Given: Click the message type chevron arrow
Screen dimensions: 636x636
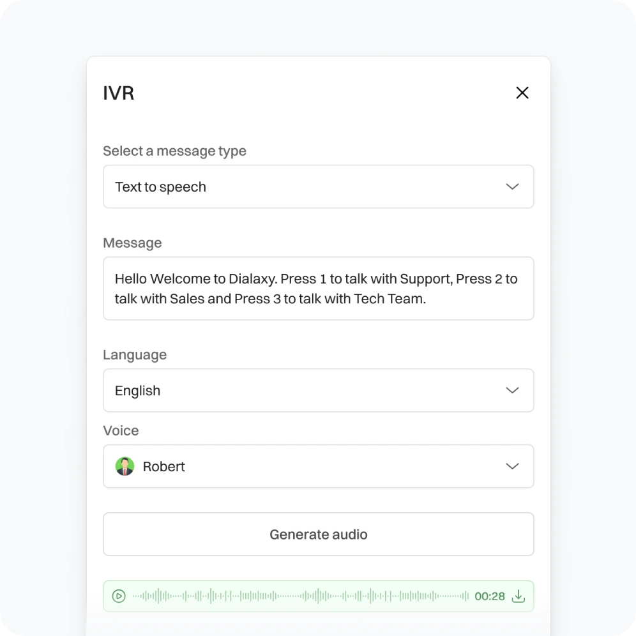Looking at the screenshot, I should click(x=512, y=186).
